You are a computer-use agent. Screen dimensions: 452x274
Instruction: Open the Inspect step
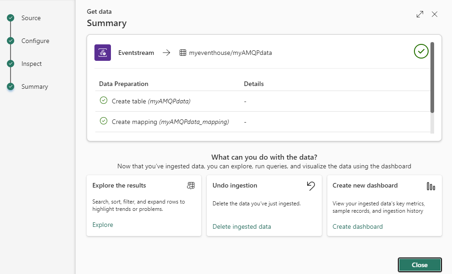tap(31, 64)
